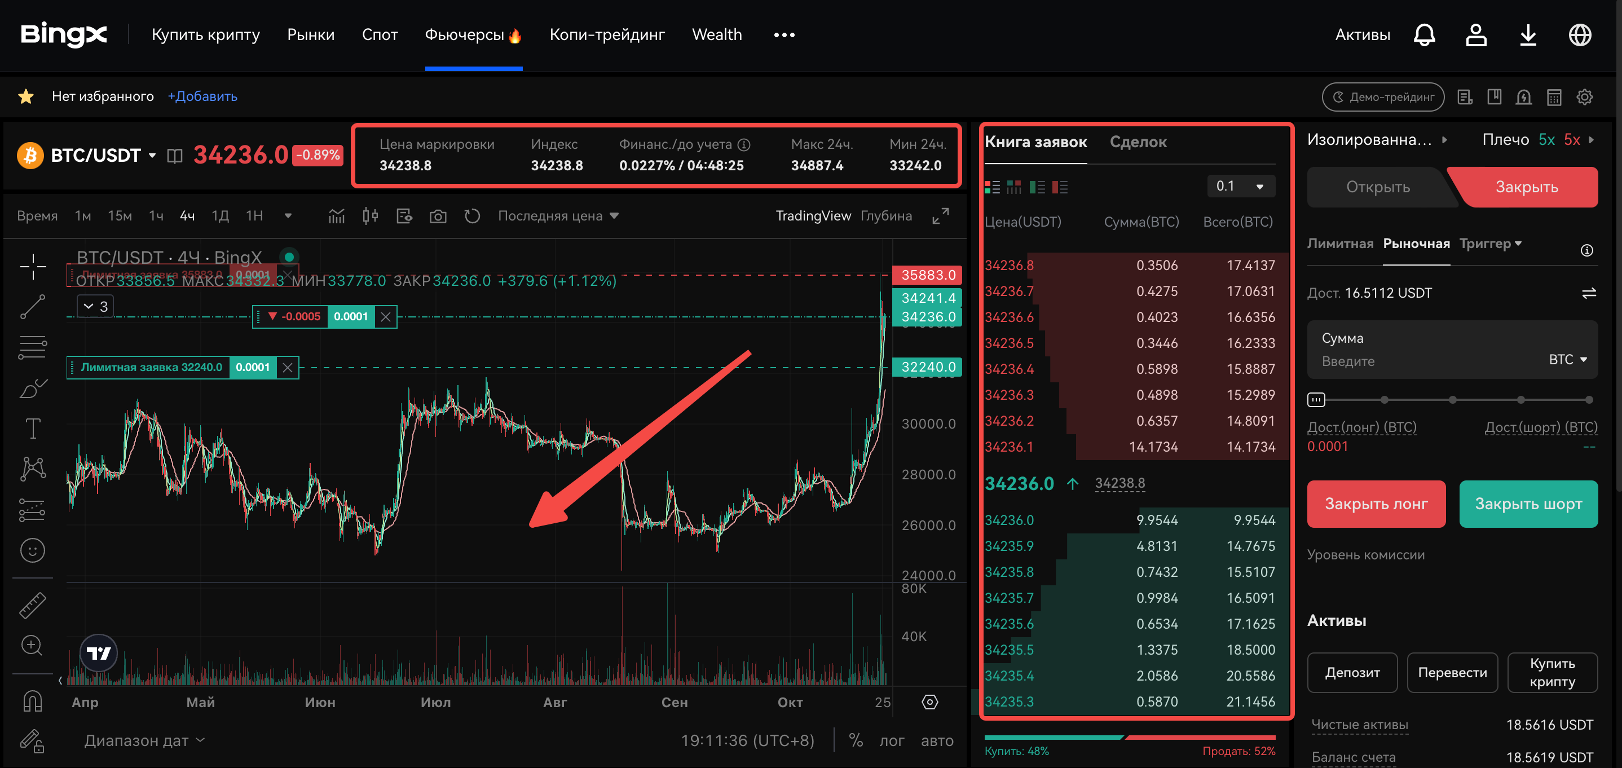Image resolution: width=1622 pixels, height=768 pixels.
Task: Toggle auto scale on chart
Action: [x=937, y=741]
